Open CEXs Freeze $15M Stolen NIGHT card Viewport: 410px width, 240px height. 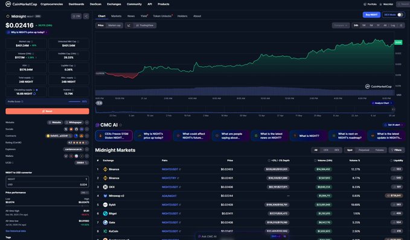114,136
